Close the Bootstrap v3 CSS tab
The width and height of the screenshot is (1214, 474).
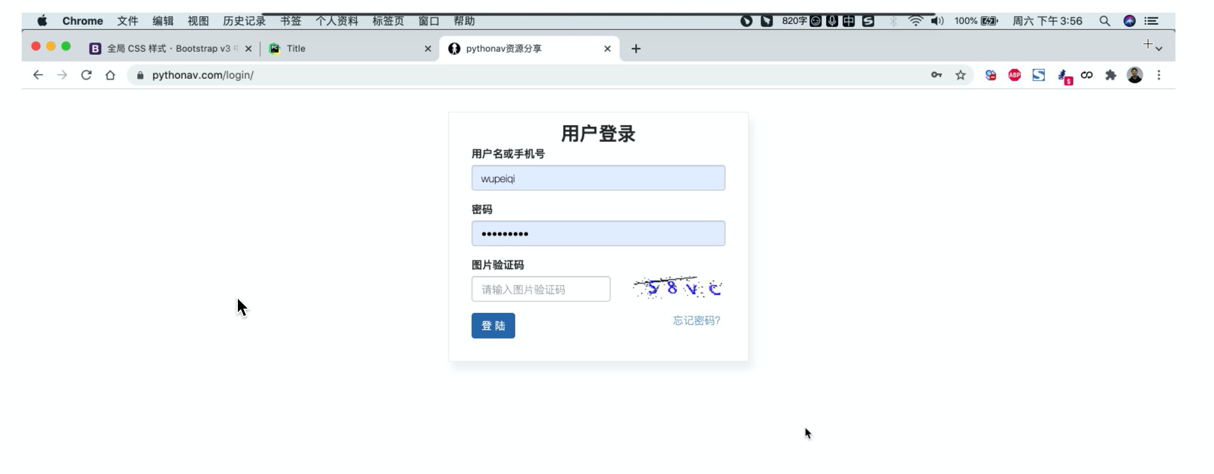point(248,49)
